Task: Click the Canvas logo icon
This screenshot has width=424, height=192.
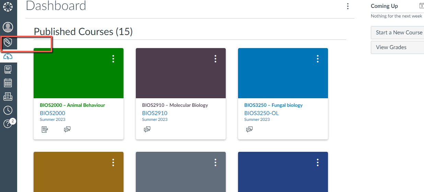Action: coord(8,6)
